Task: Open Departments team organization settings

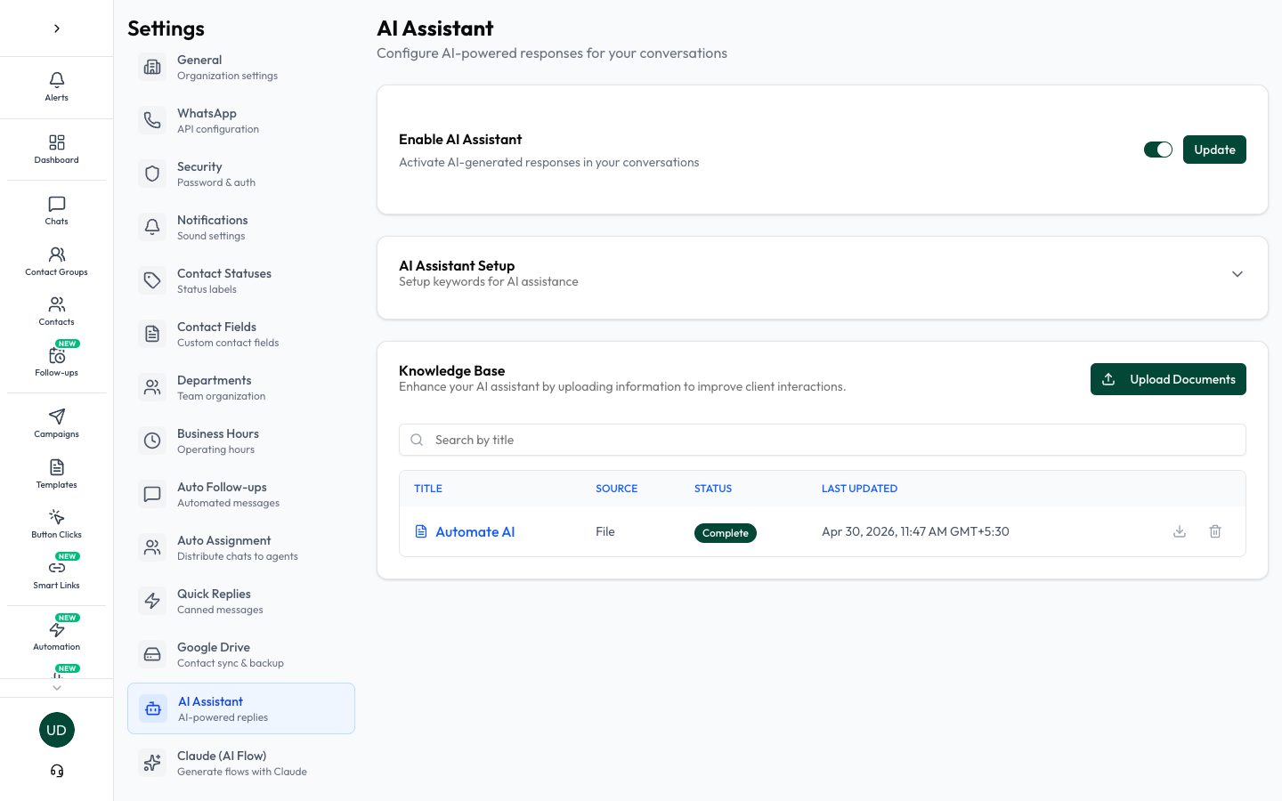Action: tap(241, 387)
